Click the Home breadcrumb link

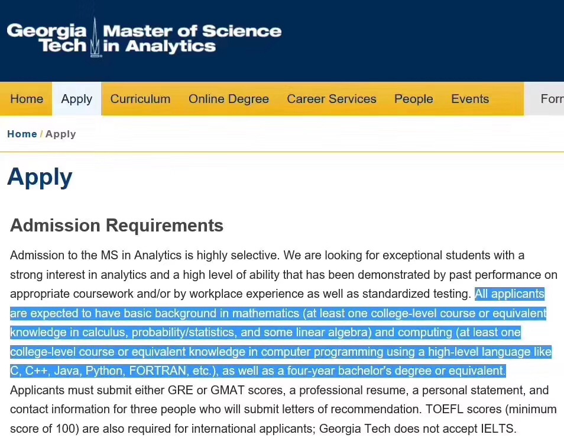point(22,134)
